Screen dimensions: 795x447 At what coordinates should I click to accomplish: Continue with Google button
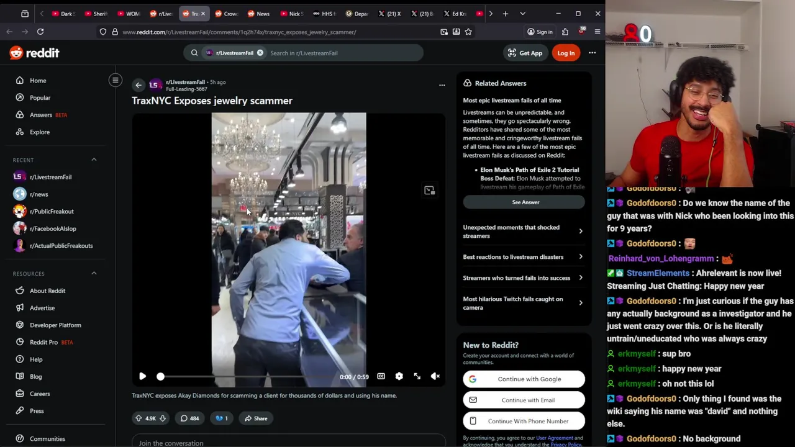click(524, 379)
